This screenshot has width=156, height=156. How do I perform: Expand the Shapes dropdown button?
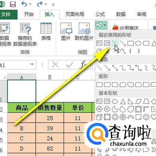coord(101,25)
